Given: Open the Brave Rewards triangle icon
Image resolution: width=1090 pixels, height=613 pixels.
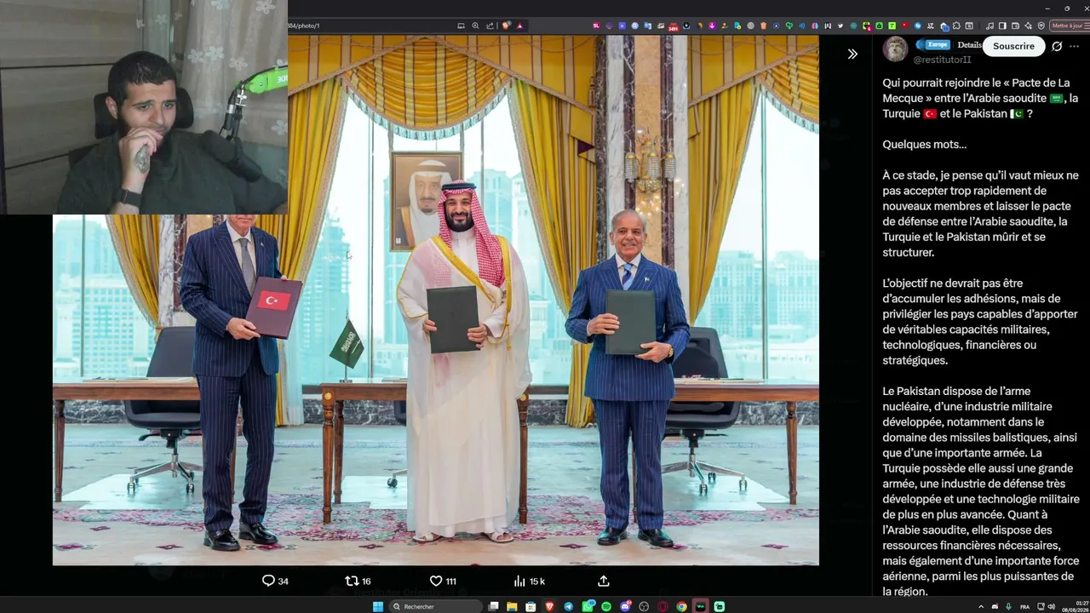Looking at the screenshot, I should 519,26.
